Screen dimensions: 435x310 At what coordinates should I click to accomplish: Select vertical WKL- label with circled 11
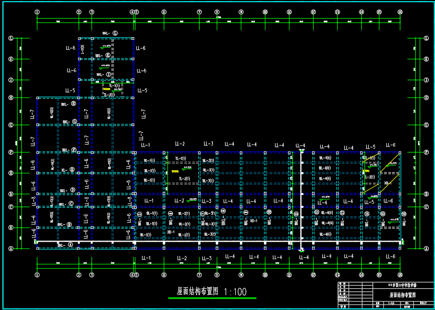[296, 219]
